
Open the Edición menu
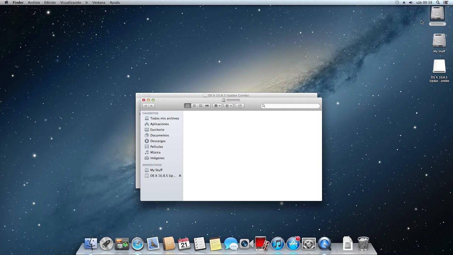pyautogui.click(x=50, y=2)
